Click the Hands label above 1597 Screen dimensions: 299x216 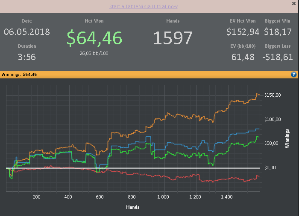[x=173, y=21]
